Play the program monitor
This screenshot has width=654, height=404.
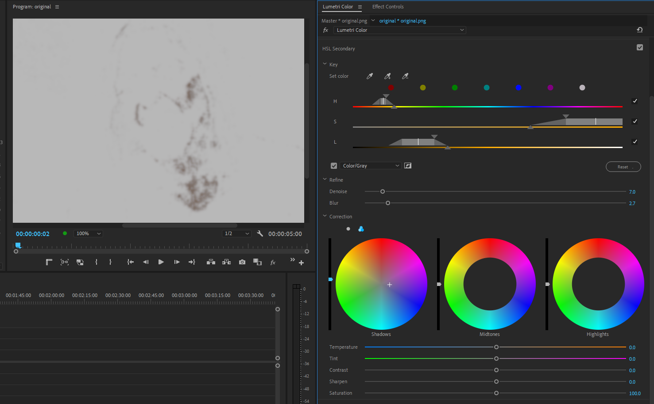tap(161, 262)
